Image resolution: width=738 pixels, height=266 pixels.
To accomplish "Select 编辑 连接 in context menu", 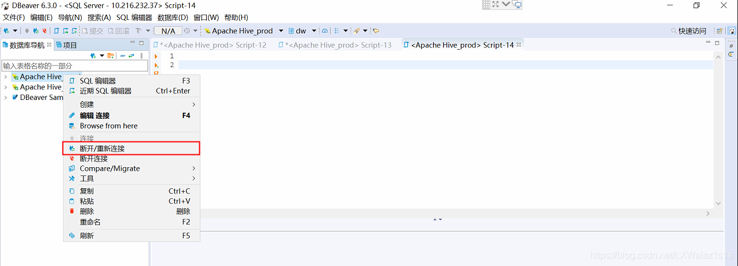I will point(131,115).
